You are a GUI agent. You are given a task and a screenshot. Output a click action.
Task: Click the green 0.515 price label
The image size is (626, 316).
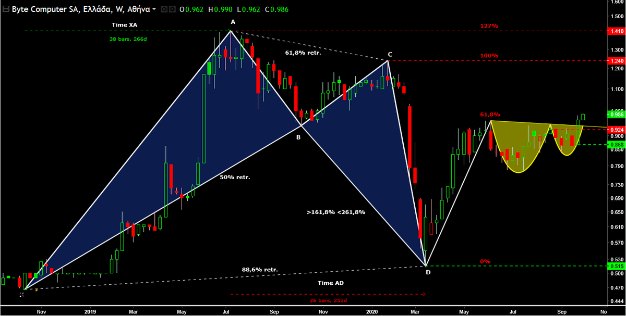[x=617, y=266]
